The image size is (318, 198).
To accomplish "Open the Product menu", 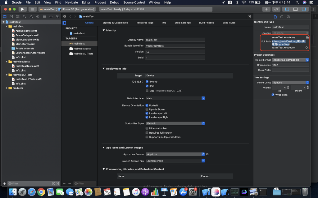I will [x=100, y=2].
